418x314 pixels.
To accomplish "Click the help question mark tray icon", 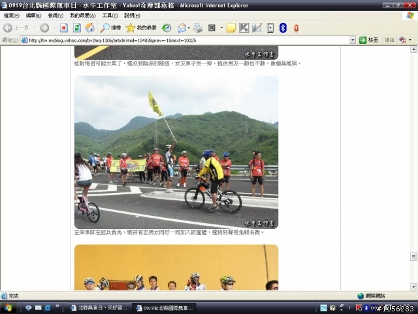I will pyautogui.click(x=332, y=308).
